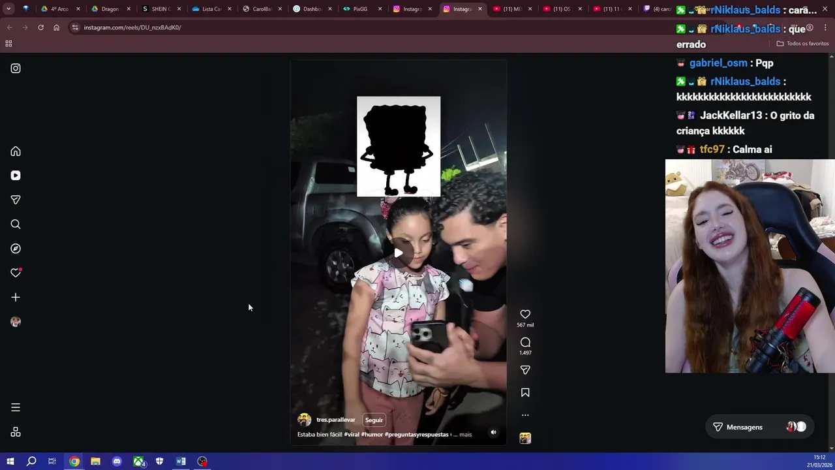The image size is (835, 470).
Task: Open the Explore compass icon
Action: [x=16, y=249]
